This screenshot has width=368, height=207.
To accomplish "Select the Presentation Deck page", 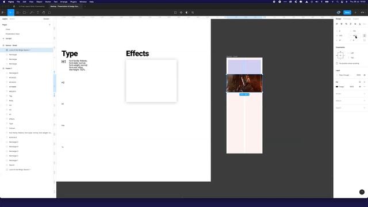I will 13,34.
